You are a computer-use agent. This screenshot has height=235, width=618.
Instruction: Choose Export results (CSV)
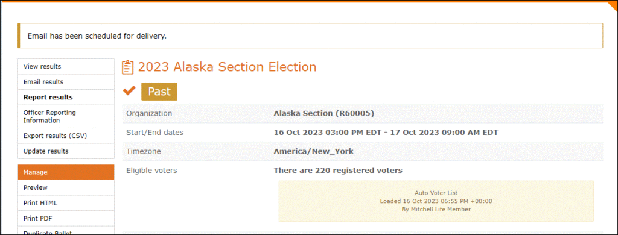pyautogui.click(x=66, y=136)
